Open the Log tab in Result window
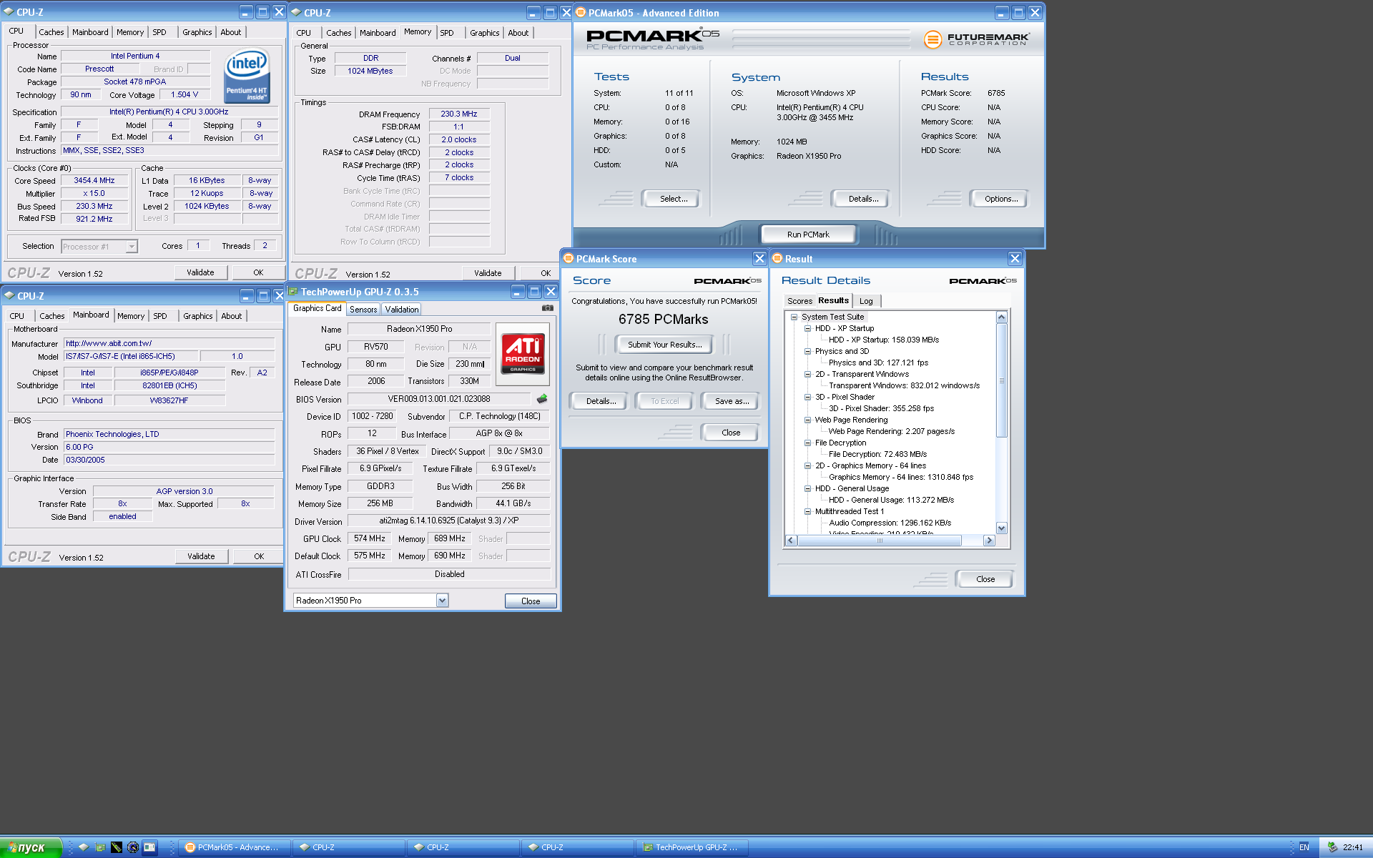Viewport: 1373px width, 858px height. click(x=866, y=301)
